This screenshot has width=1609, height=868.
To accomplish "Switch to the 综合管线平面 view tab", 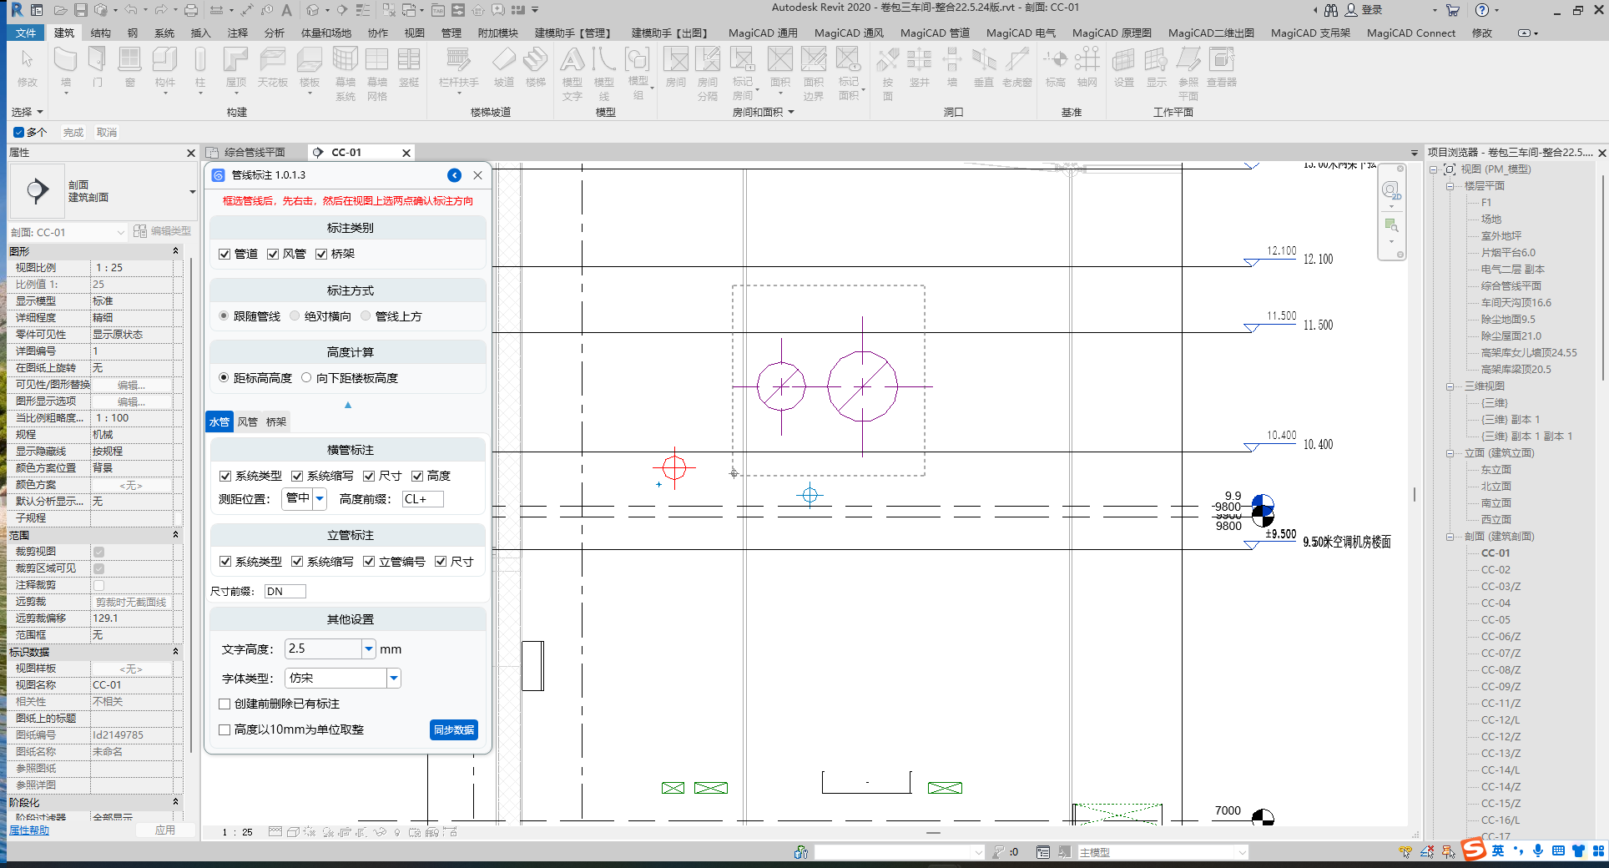I will (x=254, y=153).
